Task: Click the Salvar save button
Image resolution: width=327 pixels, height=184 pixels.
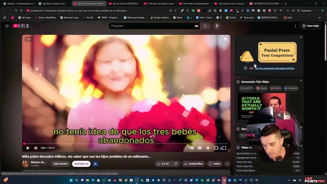Action: click(x=214, y=164)
